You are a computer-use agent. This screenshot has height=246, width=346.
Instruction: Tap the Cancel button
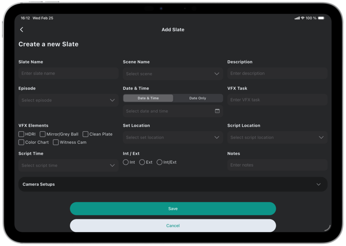click(173, 226)
